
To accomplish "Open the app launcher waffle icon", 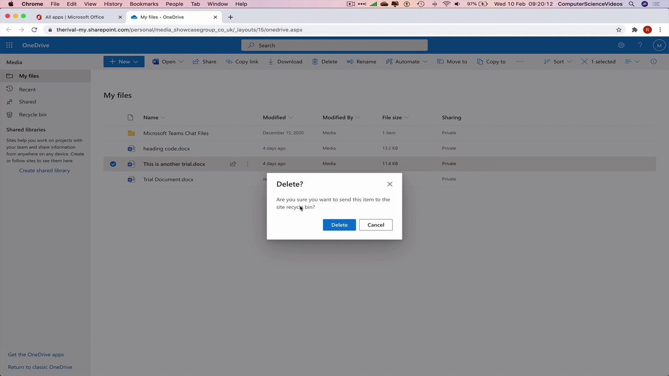I will [9, 45].
